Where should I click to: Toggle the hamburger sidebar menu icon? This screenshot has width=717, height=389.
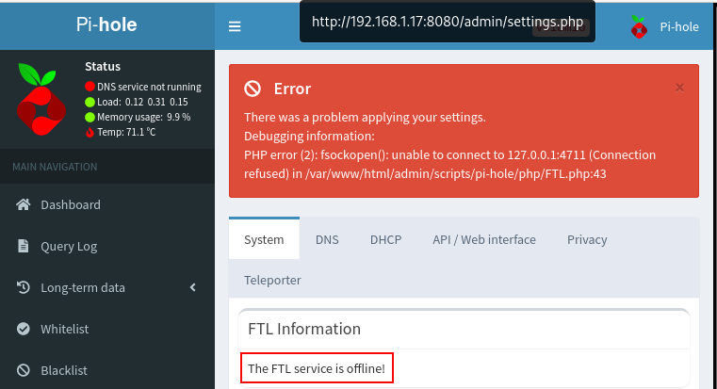(x=235, y=26)
